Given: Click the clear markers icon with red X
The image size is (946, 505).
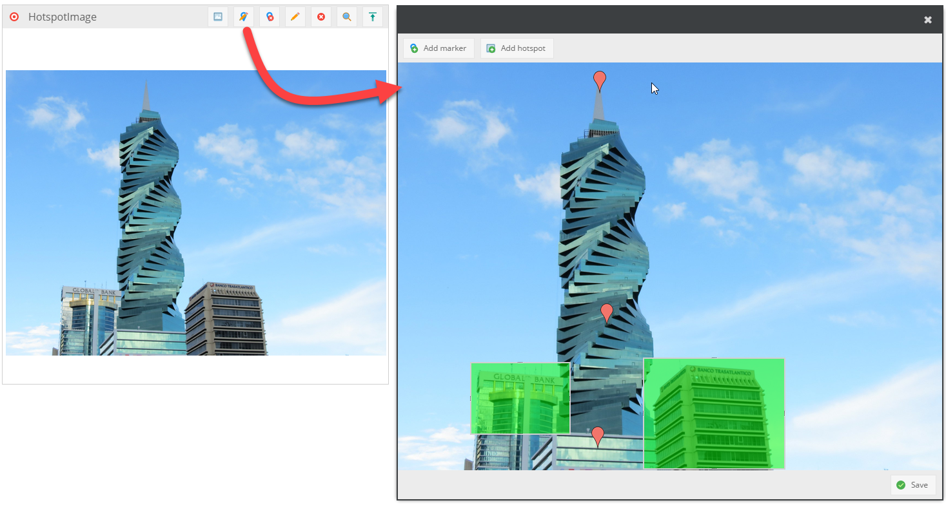Looking at the screenshot, I should coord(270,17).
